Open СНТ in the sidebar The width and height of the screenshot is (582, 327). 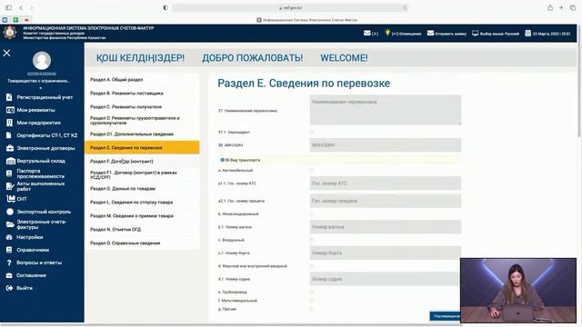coord(22,199)
